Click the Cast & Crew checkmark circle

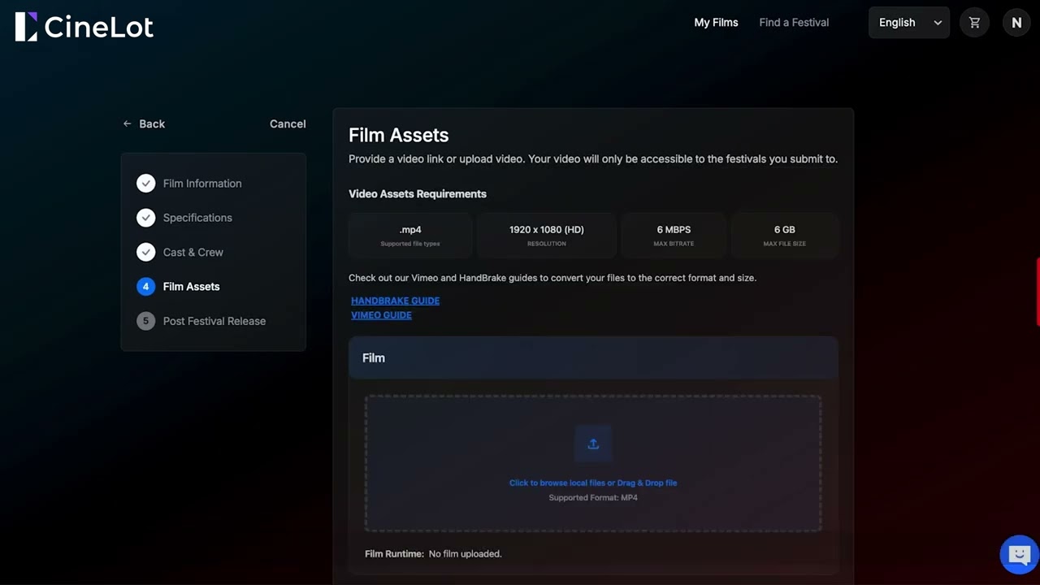tap(145, 252)
